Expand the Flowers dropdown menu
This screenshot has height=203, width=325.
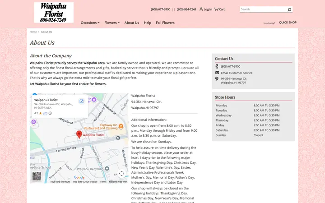112,23
